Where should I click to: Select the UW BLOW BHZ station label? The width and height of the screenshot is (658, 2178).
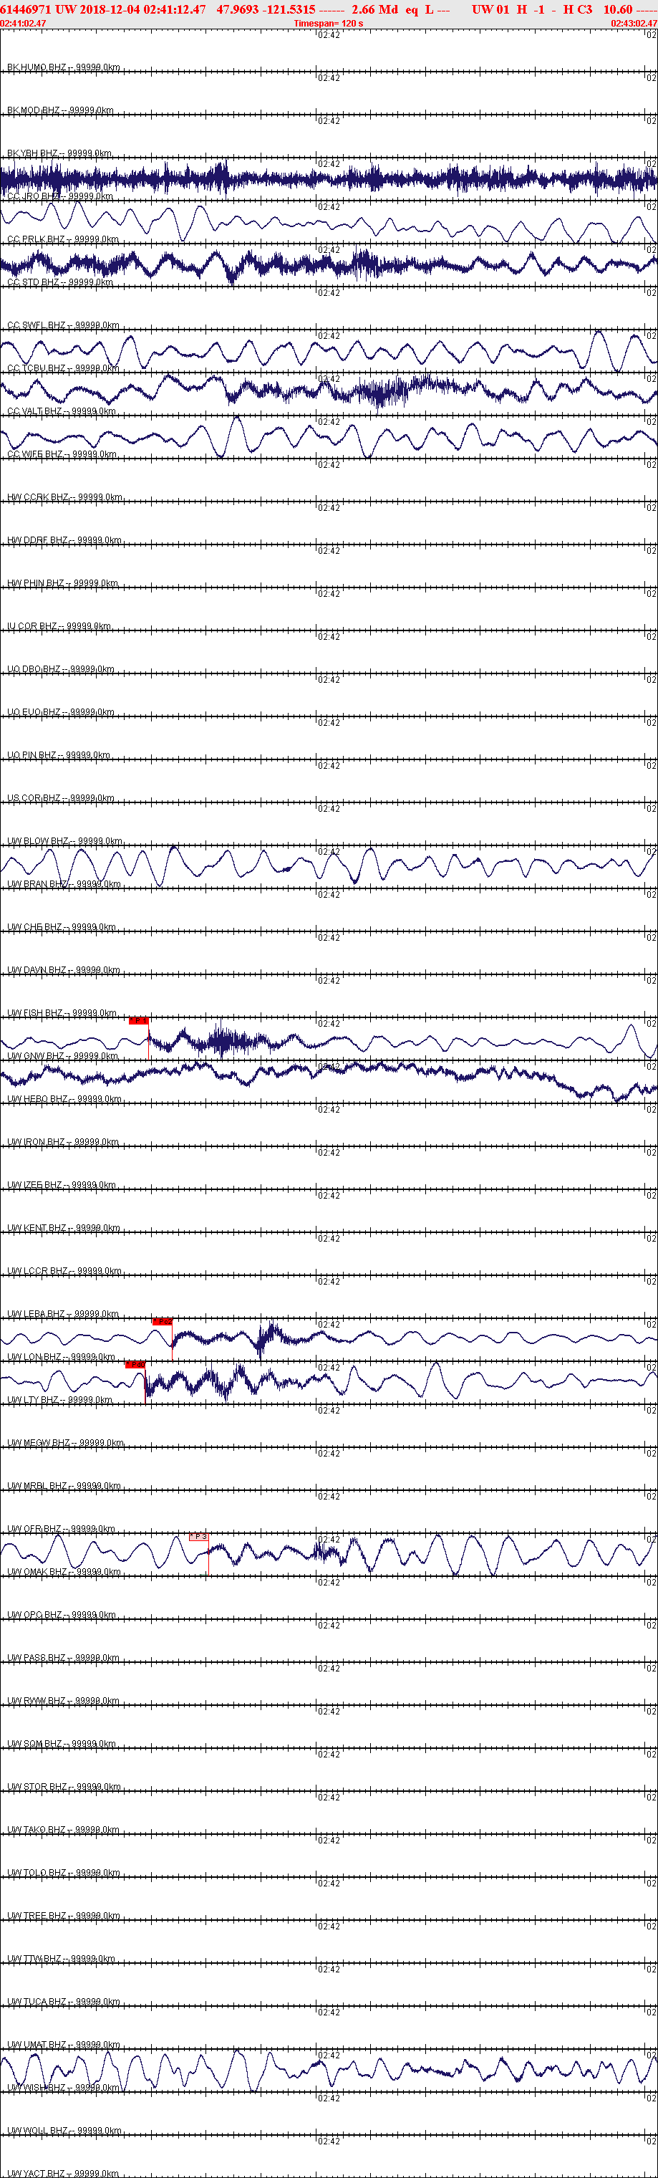tap(64, 841)
